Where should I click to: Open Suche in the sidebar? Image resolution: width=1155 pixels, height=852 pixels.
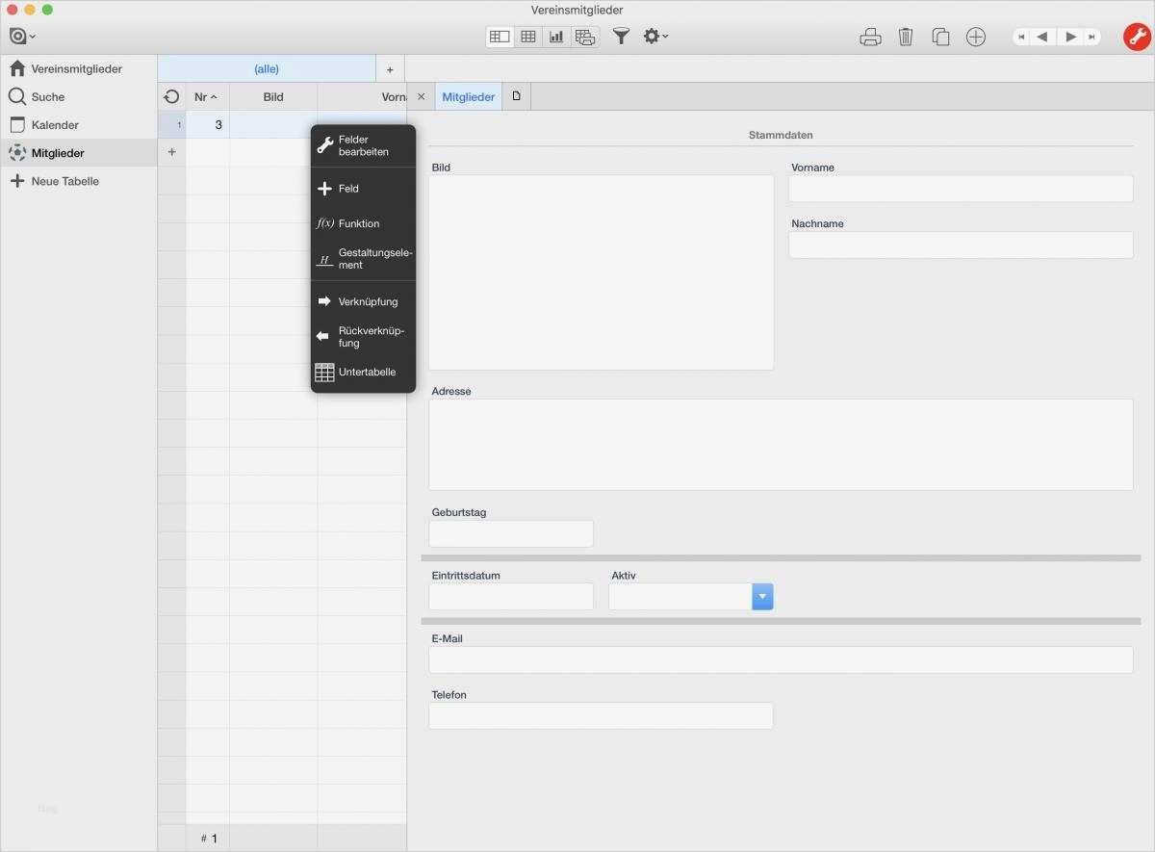coord(78,97)
